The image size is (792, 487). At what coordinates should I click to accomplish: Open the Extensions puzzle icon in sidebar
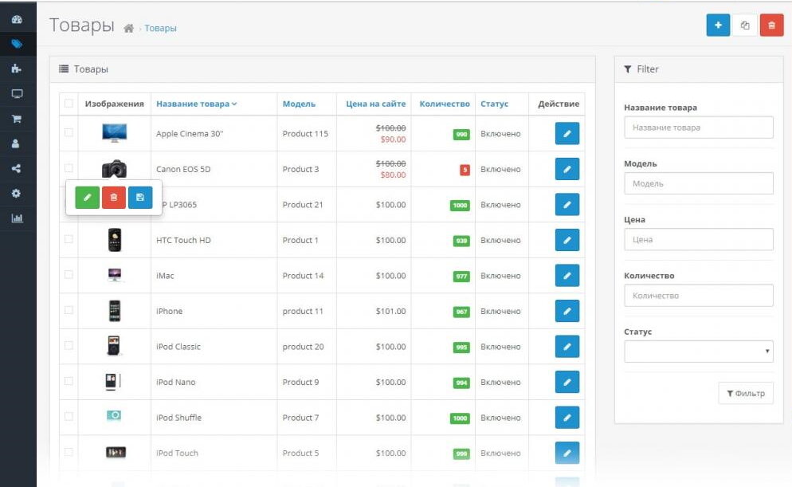pos(16,69)
